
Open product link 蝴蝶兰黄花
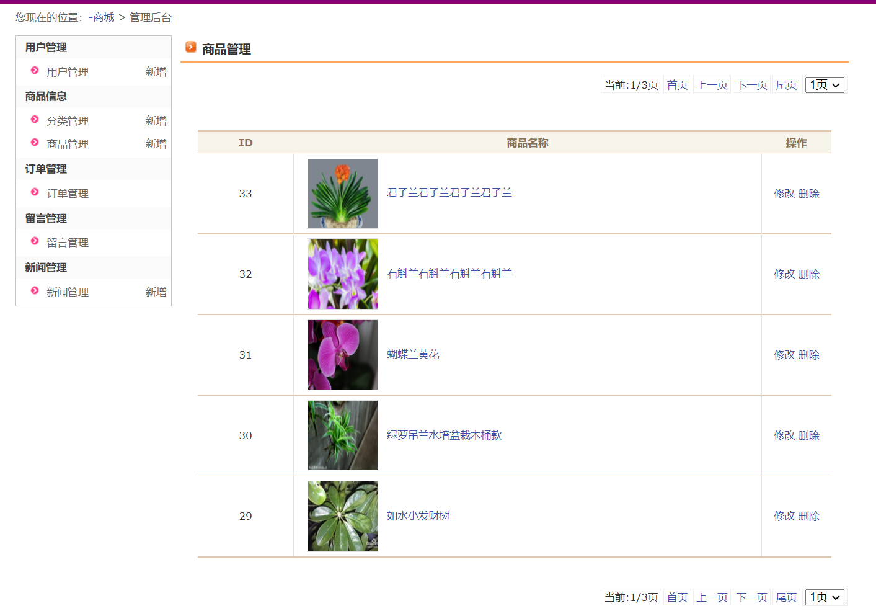413,354
